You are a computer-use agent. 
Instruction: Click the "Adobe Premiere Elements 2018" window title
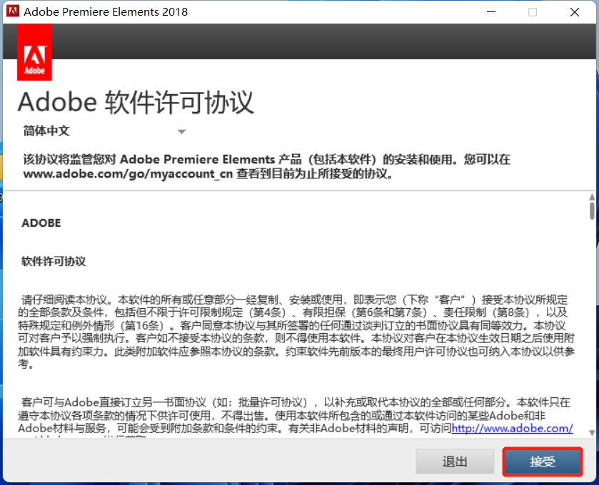(106, 12)
